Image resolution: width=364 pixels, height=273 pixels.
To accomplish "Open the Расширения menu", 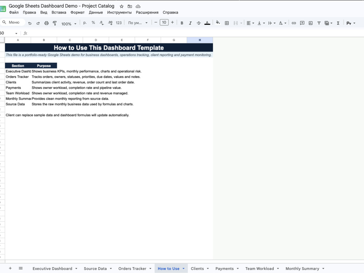I will coord(147,12).
